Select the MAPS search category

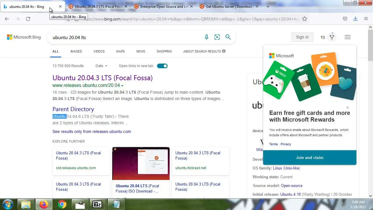[120, 51]
